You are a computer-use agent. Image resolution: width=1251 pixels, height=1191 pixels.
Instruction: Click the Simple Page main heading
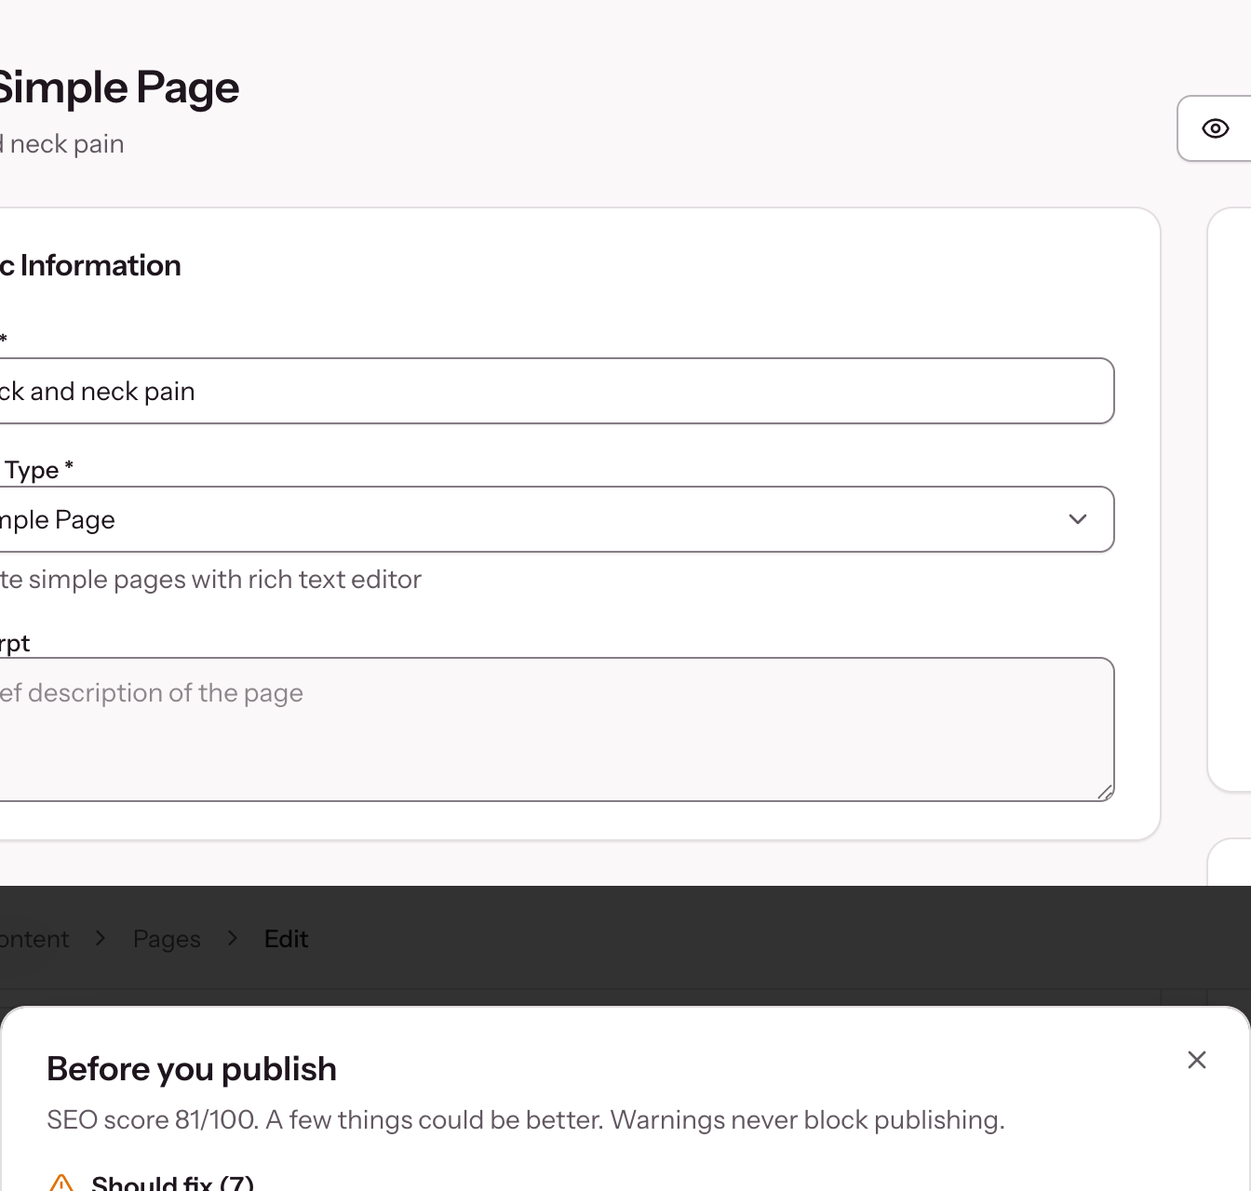[x=119, y=88]
